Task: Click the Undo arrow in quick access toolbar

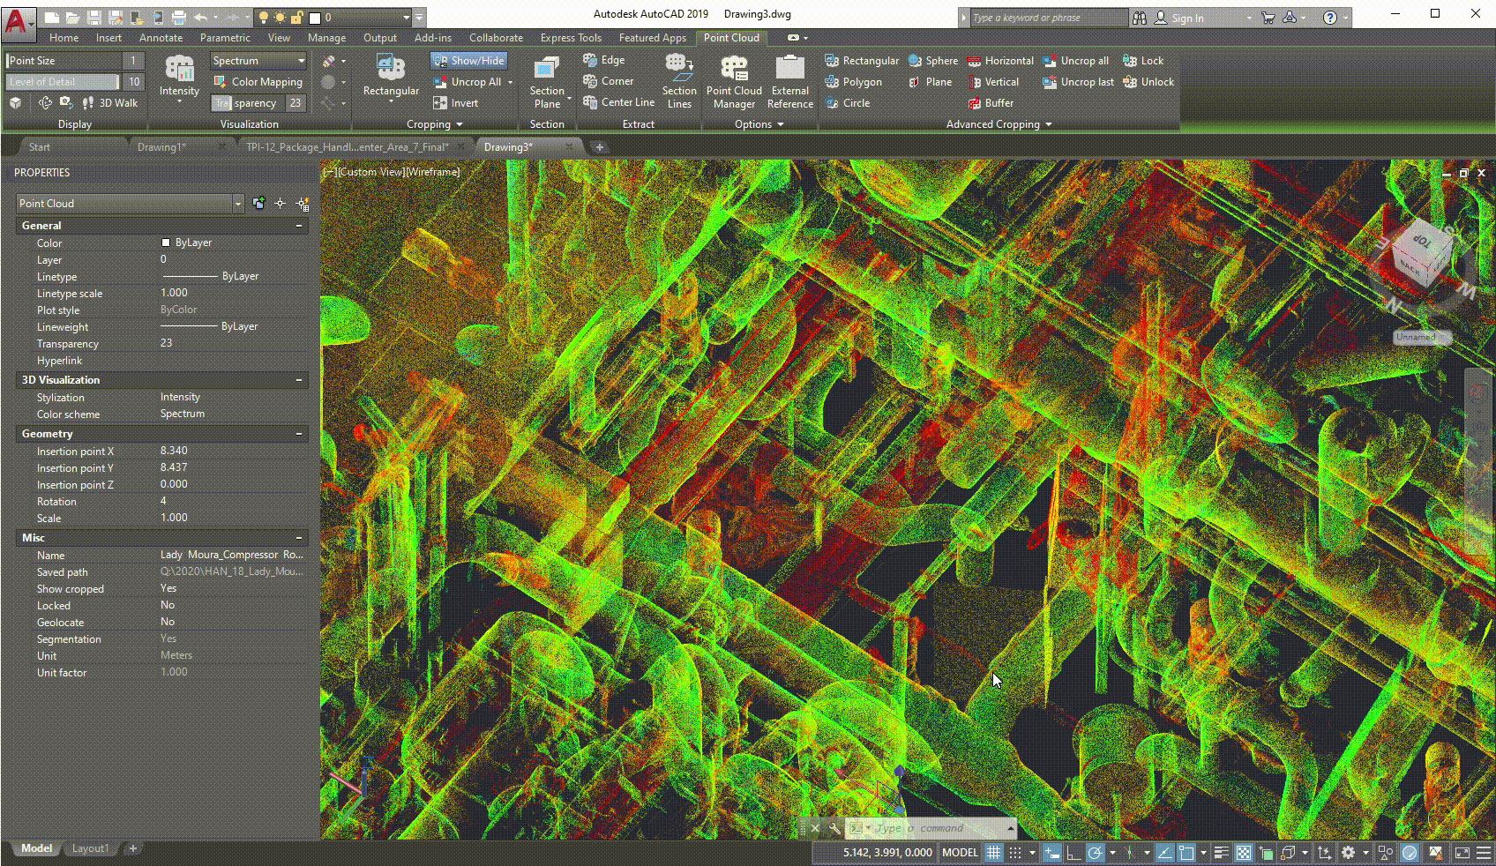Action: click(x=201, y=18)
